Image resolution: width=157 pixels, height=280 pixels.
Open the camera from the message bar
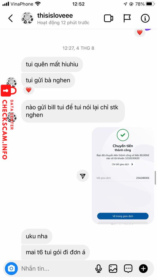11,269
